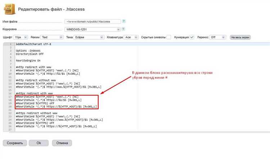Open the line wrap Off dropdown
This screenshot has height=159, width=270.
click(x=217, y=37)
